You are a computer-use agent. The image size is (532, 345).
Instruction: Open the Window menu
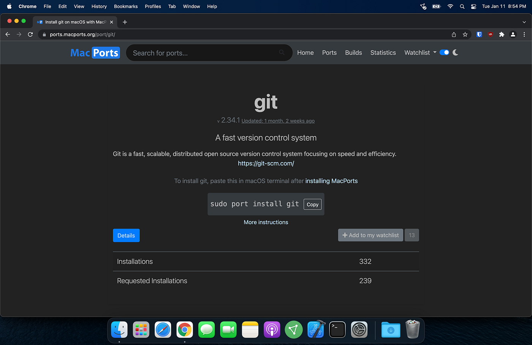pos(192,6)
